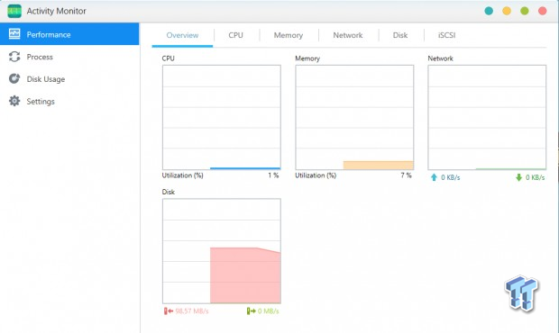Screen dimensions: 559x333
Task: Click the network download arrow icon
Action: pos(518,177)
